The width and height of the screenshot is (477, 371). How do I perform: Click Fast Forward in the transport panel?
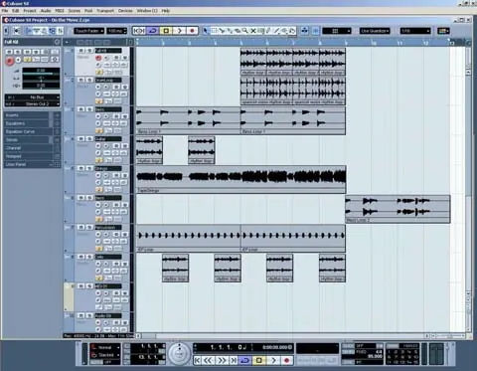click(x=222, y=360)
